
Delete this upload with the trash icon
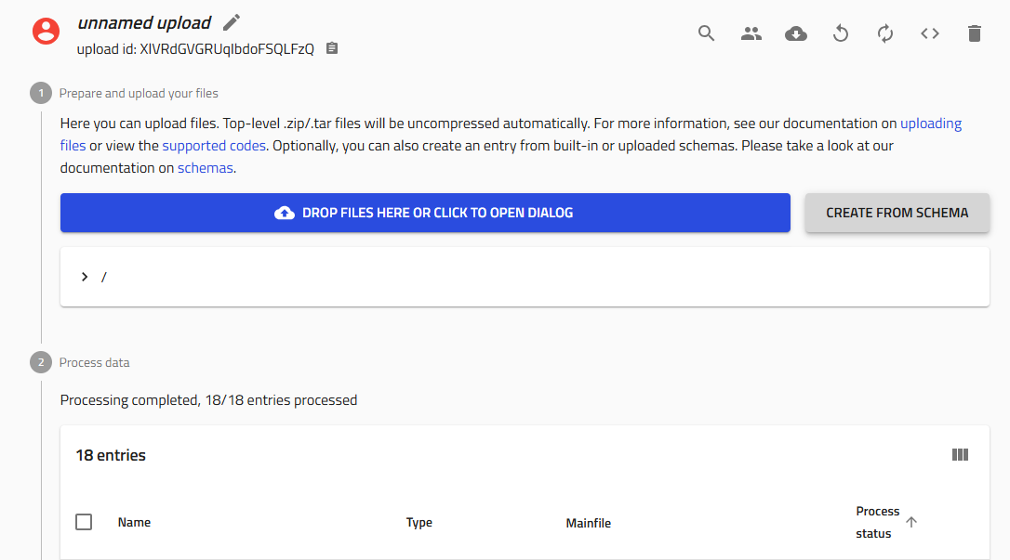point(974,33)
